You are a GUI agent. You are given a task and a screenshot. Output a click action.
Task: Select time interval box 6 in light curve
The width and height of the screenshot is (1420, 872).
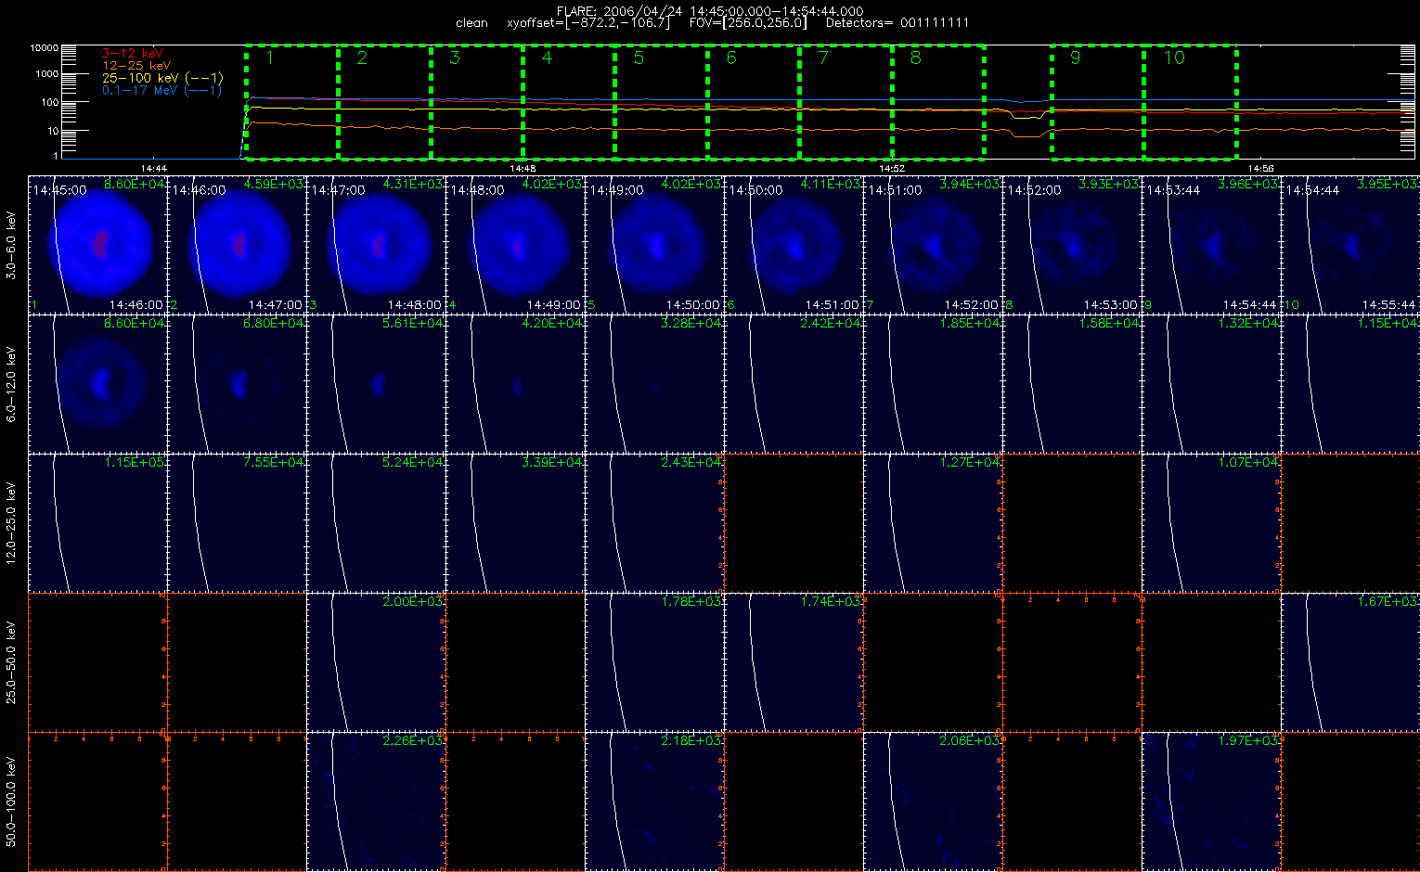tap(754, 101)
